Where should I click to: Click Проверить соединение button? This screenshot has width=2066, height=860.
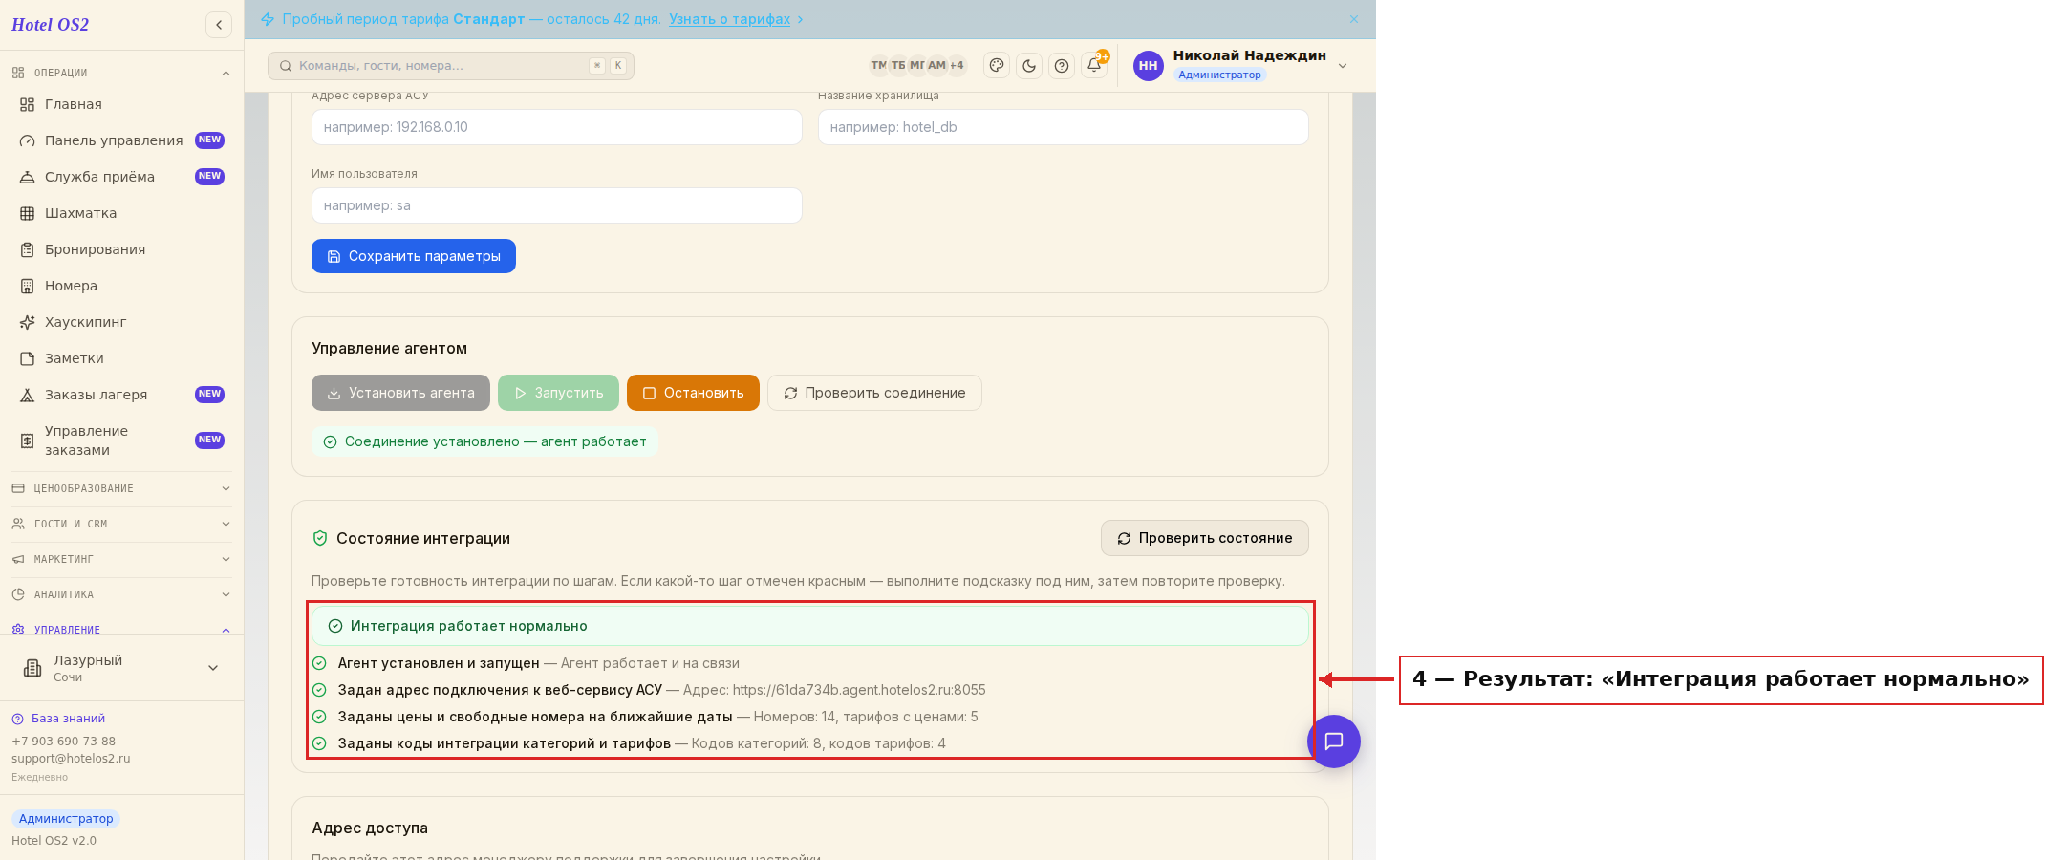point(874,393)
